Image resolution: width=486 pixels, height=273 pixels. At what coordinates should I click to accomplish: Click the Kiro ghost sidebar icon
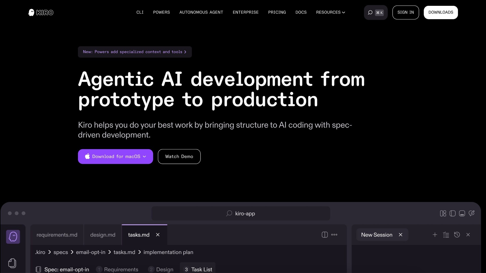13,237
